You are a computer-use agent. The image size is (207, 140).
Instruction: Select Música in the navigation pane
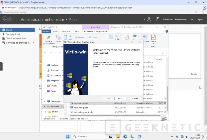pos(53,86)
